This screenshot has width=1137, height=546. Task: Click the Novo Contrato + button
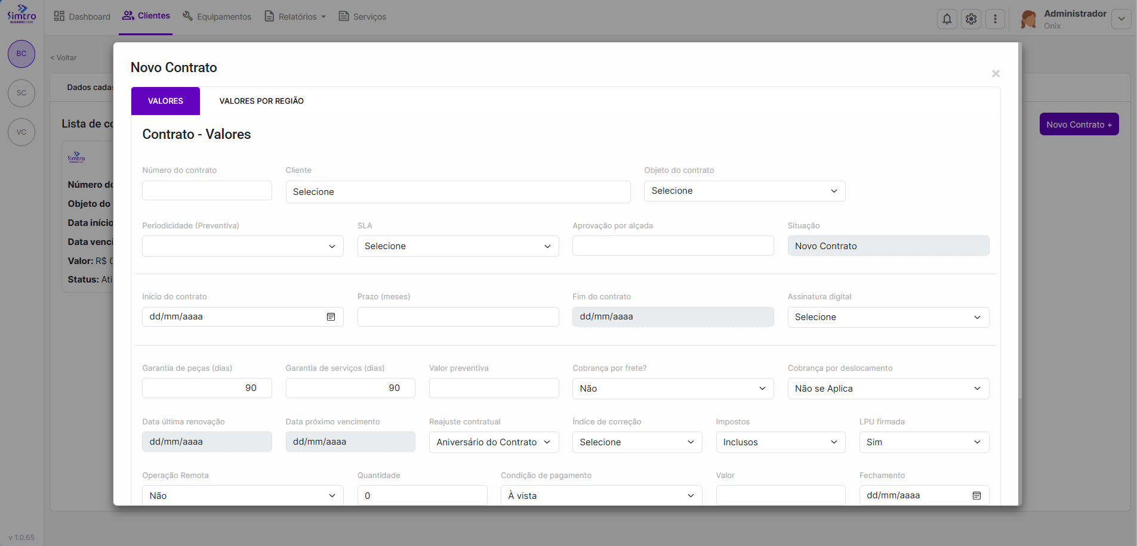[x=1079, y=125]
